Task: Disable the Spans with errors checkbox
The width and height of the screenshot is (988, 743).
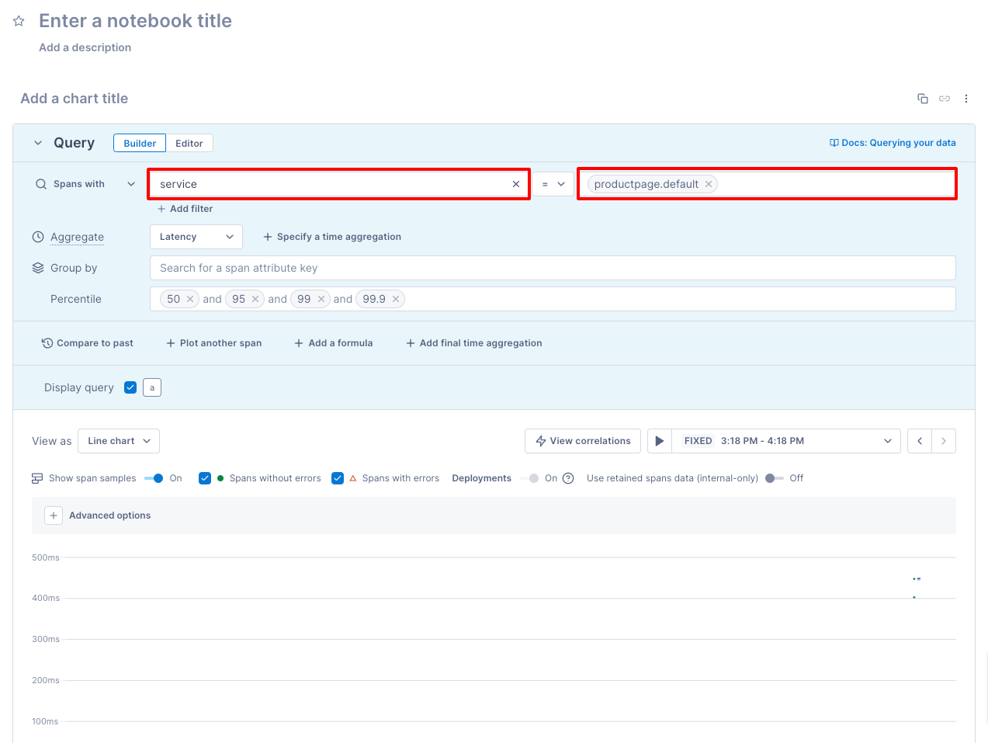Action: tap(338, 478)
